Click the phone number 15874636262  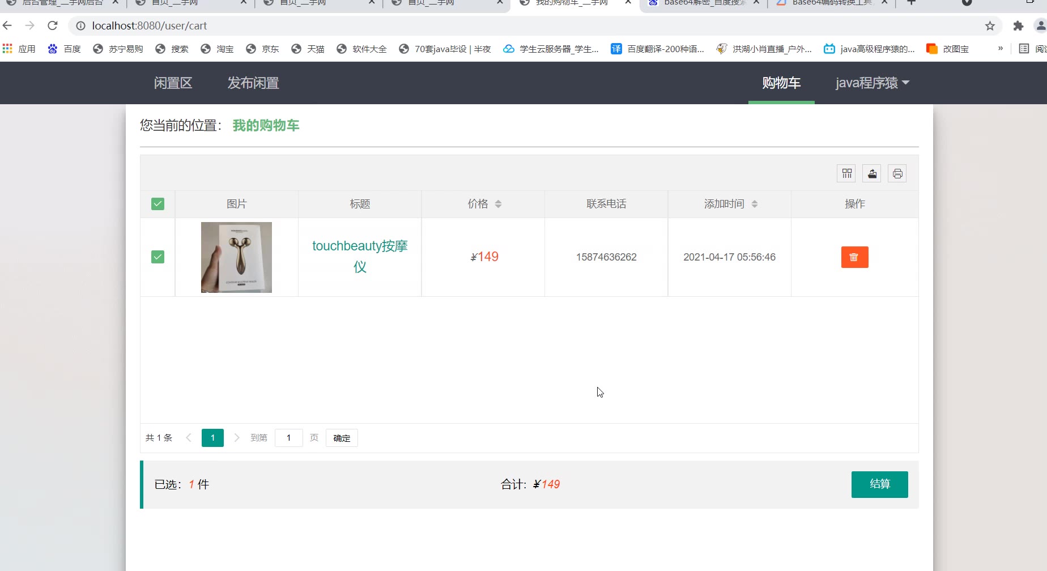(x=606, y=257)
